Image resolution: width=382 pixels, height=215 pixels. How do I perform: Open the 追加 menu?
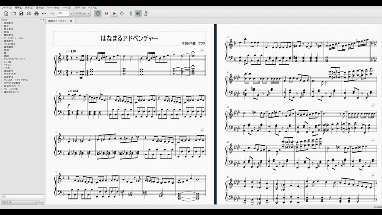(40, 8)
